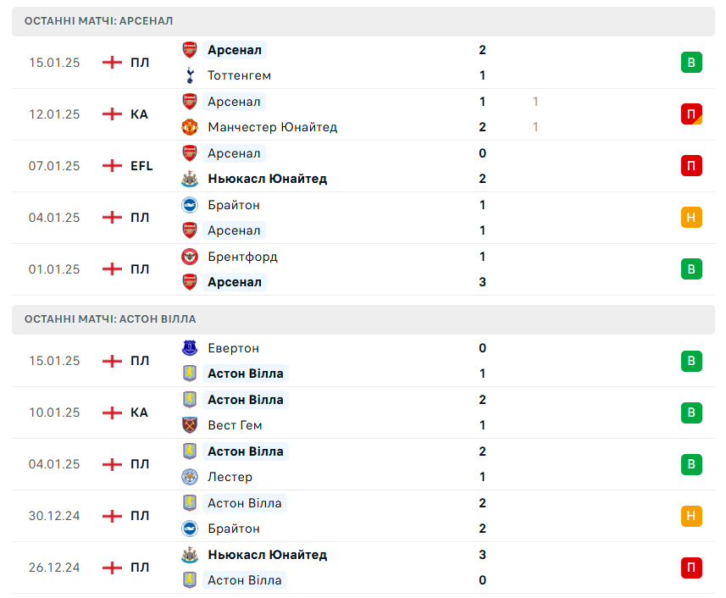Click the Tottenham club crest icon

click(190, 75)
